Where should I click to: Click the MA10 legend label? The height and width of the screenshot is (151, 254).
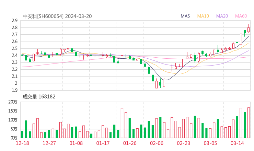203,16
